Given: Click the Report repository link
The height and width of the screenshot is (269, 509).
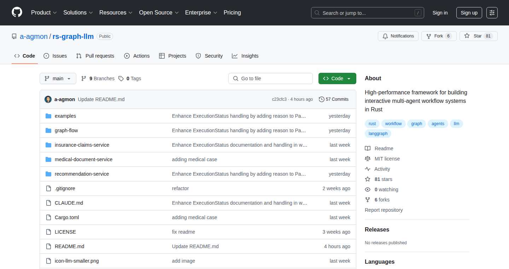Looking at the screenshot, I should point(384,210).
